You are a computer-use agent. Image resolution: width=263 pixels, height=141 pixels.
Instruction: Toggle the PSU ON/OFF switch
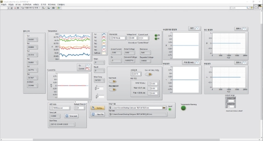point(112,89)
